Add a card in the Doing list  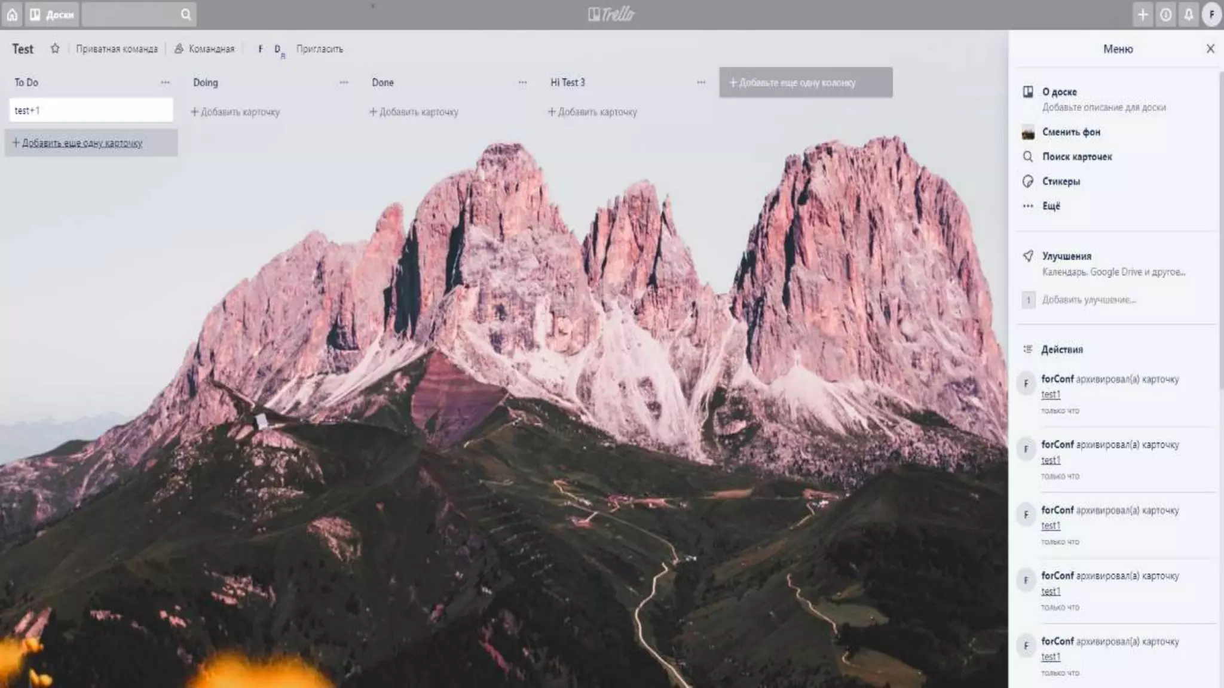click(x=235, y=112)
